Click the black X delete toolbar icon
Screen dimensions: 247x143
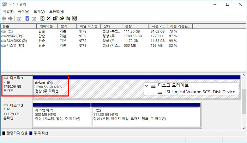[49, 18]
